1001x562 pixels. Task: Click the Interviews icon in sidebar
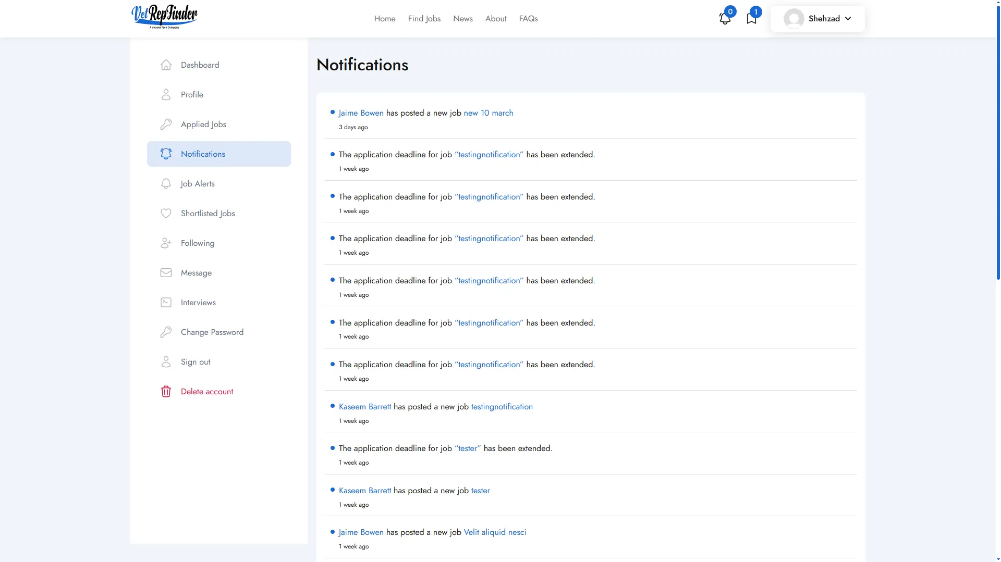pyautogui.click(x=166, y=303)
